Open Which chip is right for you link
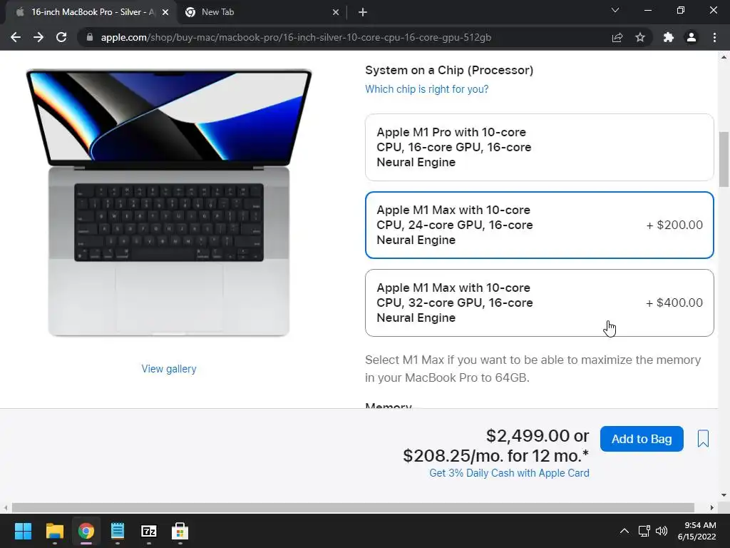This screenshot has height=548, width=730. click(426, 89)
